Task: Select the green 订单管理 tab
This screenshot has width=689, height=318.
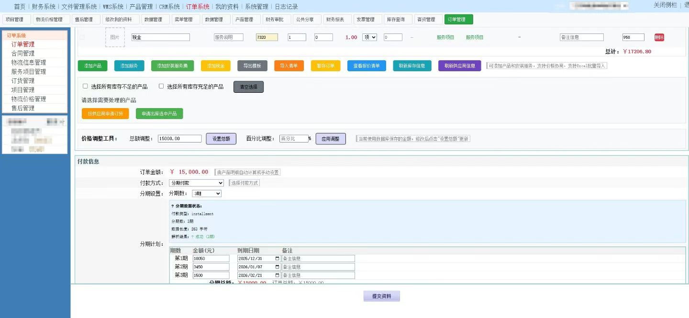Action: (x=458, y=20)
